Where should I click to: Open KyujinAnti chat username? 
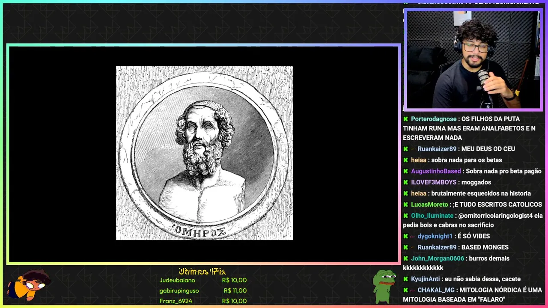pyautogui.click(x=426, y=279)
